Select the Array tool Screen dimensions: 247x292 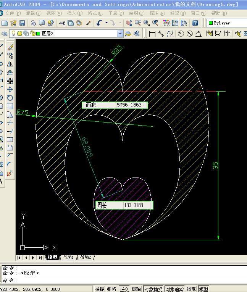[x=10, y=81]
